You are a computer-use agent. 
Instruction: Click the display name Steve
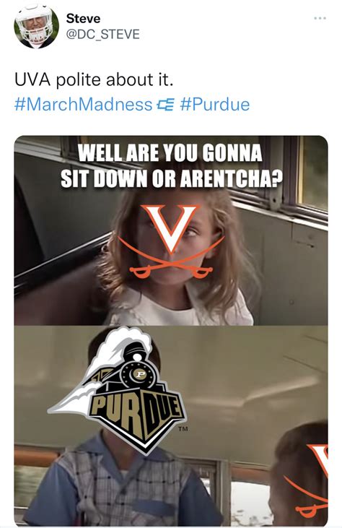pos(83,18)
